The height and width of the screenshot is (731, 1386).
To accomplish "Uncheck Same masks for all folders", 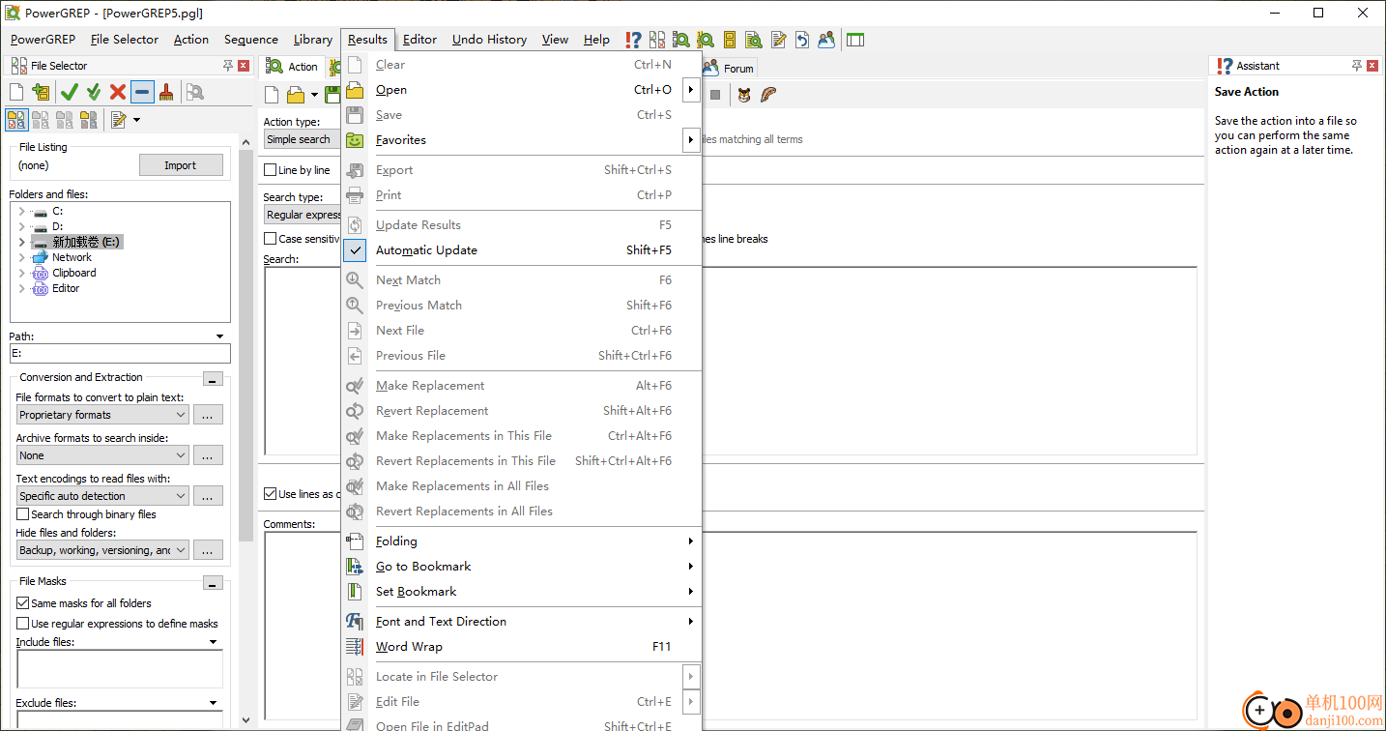I will click(23, 603).
